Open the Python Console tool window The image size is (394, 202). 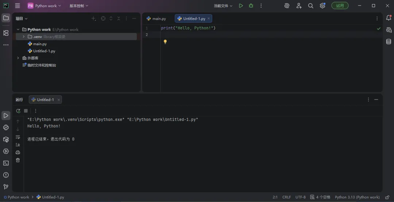click(6, 127)
